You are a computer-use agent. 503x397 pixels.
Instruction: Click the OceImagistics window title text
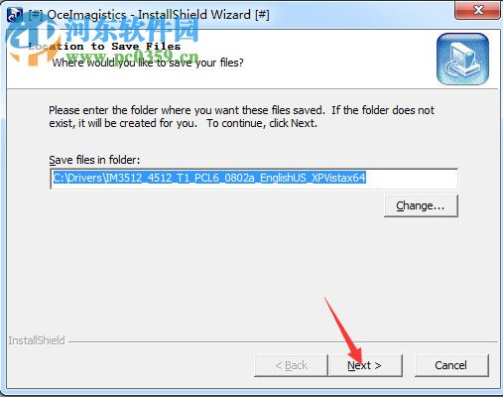[x=149, y=15]
